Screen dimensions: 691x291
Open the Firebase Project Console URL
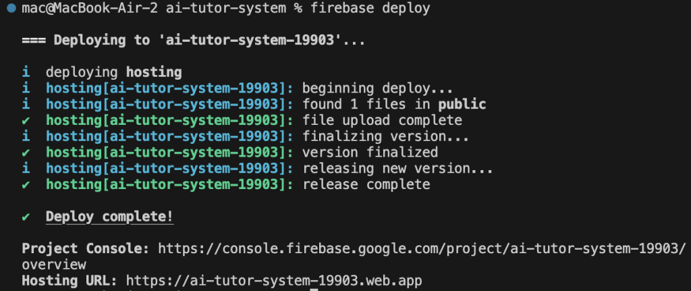(x=422, y=248)
